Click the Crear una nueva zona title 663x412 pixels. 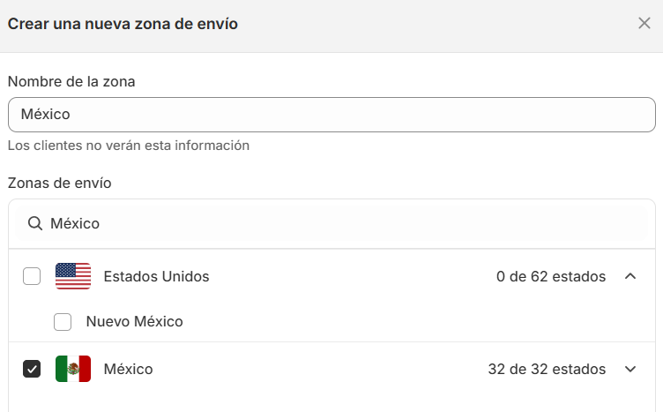click(123, 24)
